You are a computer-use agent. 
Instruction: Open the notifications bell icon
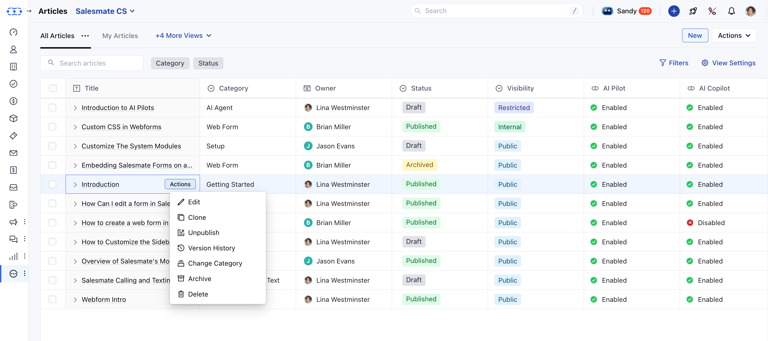coord(731,11)
